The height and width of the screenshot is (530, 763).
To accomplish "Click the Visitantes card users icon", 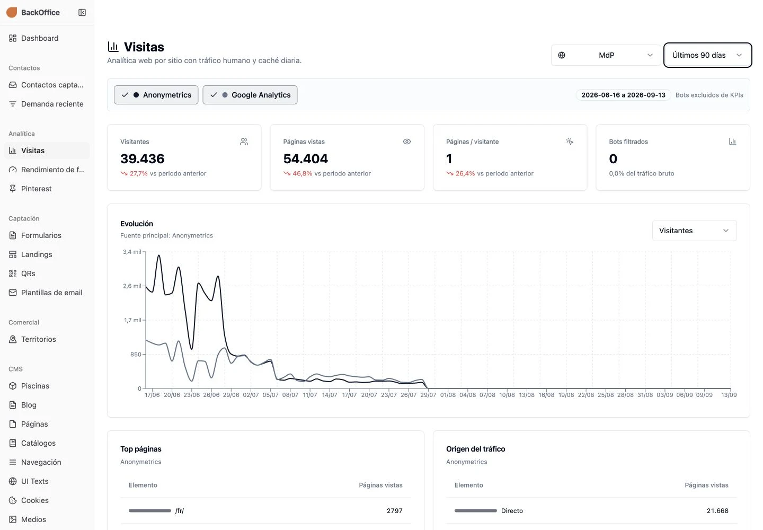I will click(x=244, y=142).
